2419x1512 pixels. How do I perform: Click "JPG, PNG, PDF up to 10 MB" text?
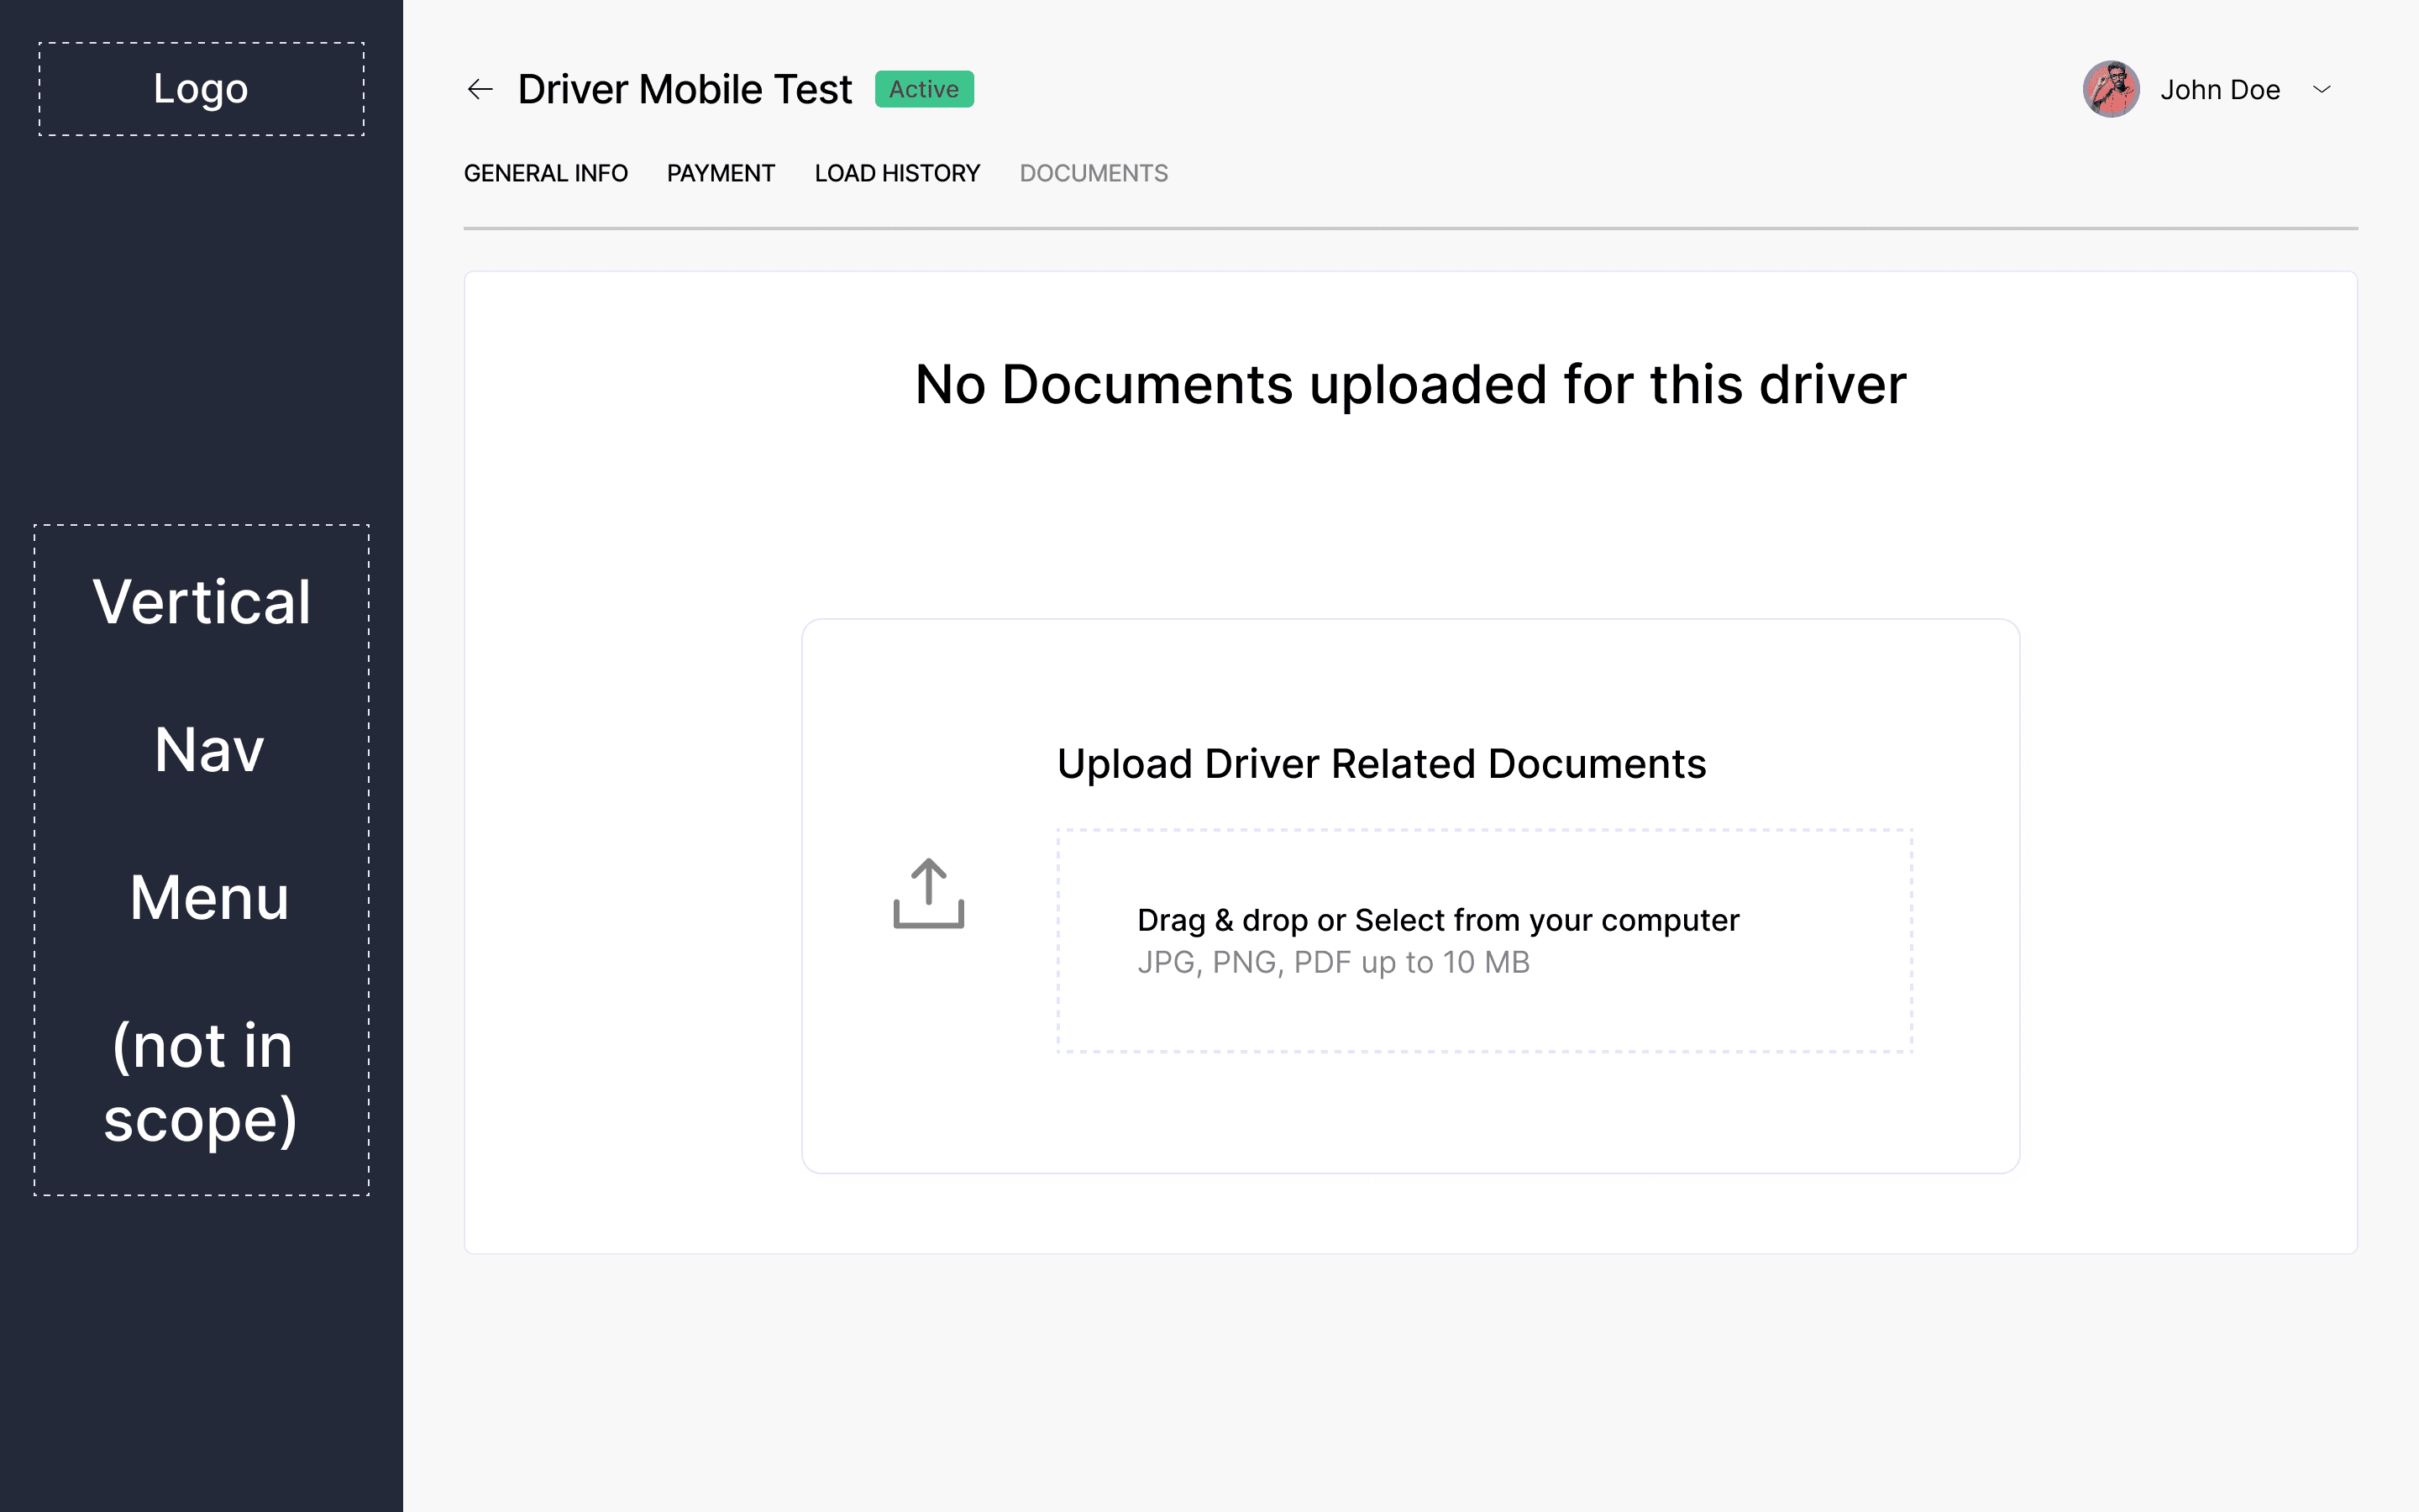pyautogui.click(x=1332, y=963)
